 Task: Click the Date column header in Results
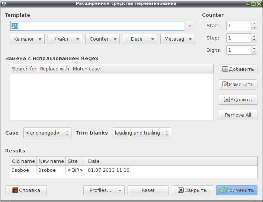coord(172,161)
